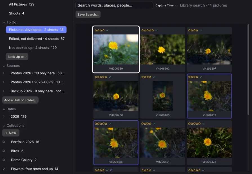The image size is (252, 174).
Task: Click the star rating on VH206389
Action: (100, 30)
